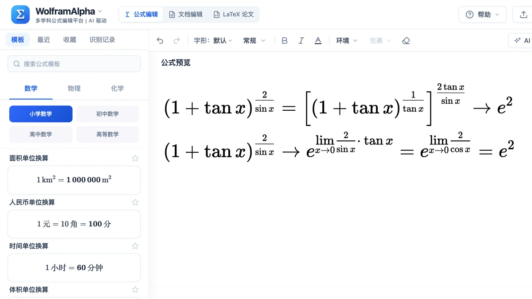Open the 帮助 help dropdown
532x299 pixels.
tap(482, 15)
